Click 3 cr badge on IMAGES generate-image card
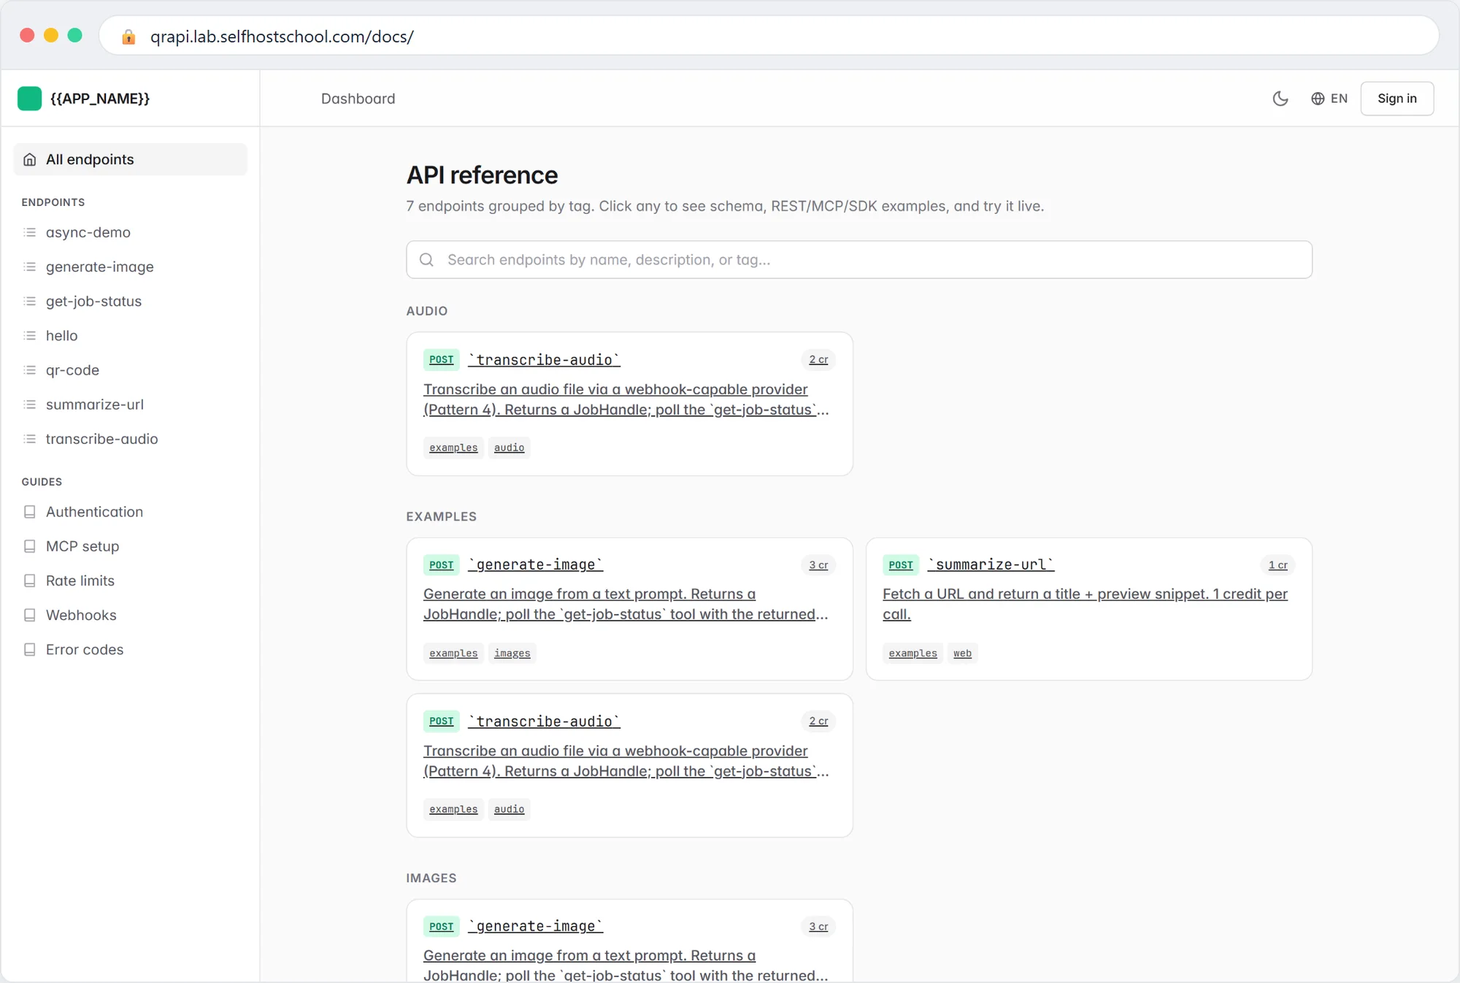The height and width of the screenshot is (983, 1460). point(818,926)
